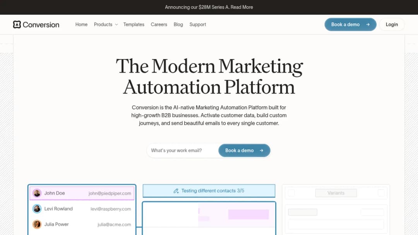Click the edit pencil icon in the testing banner

point(176,191)
